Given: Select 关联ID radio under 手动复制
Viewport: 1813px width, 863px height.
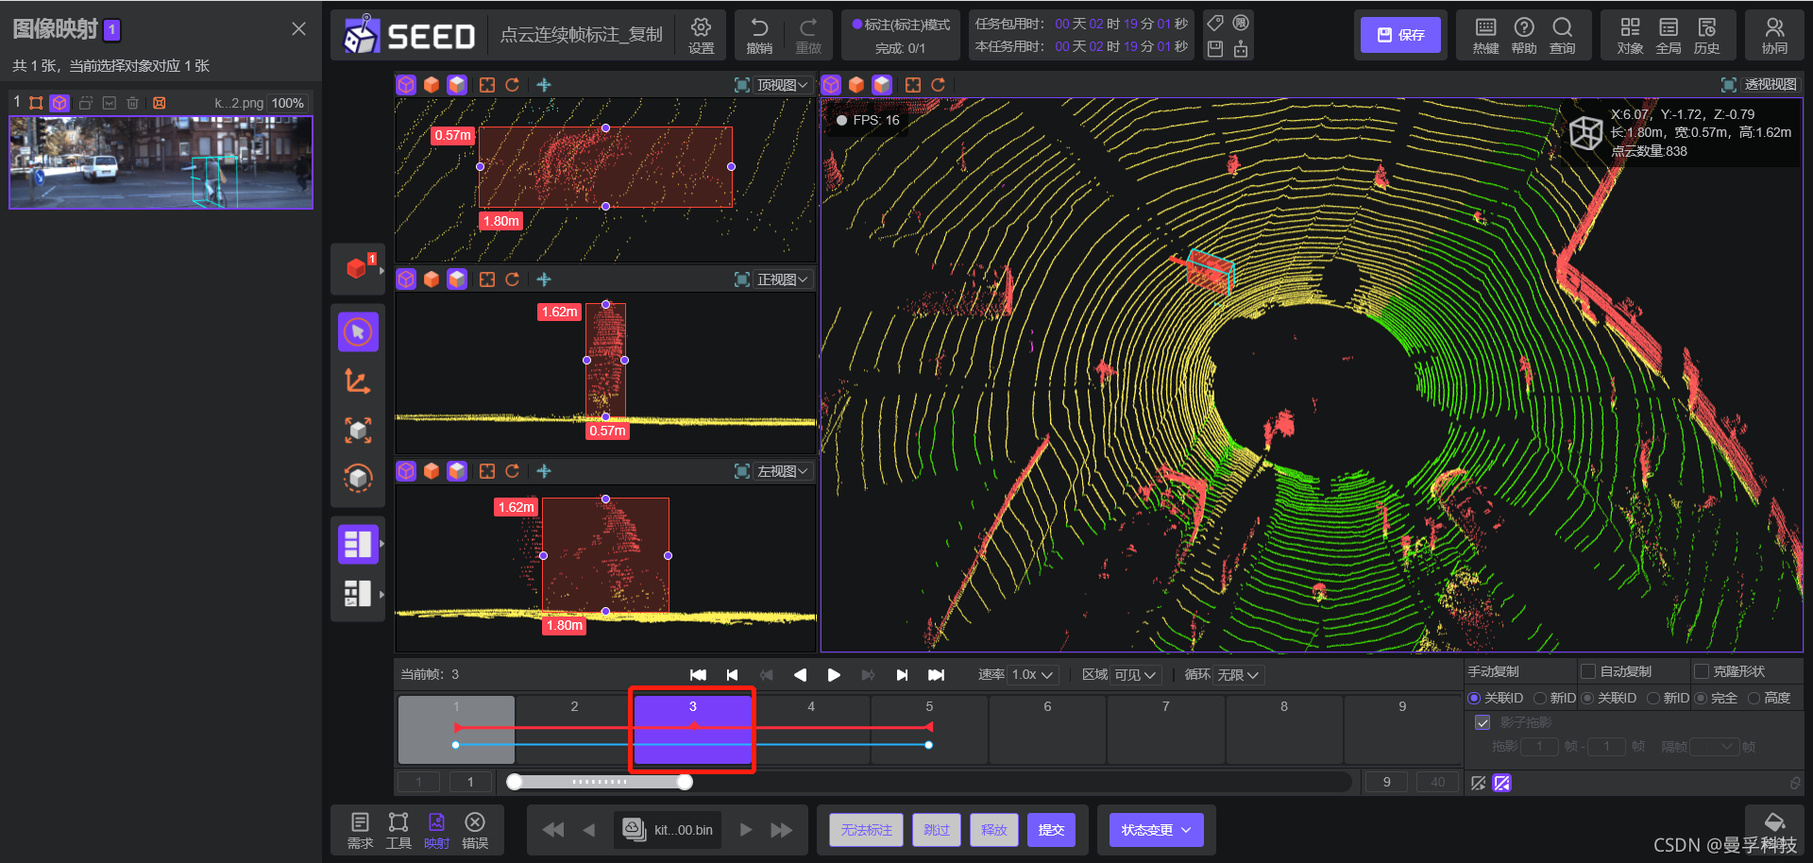Looking at the screenshot, I should 1474,698.
